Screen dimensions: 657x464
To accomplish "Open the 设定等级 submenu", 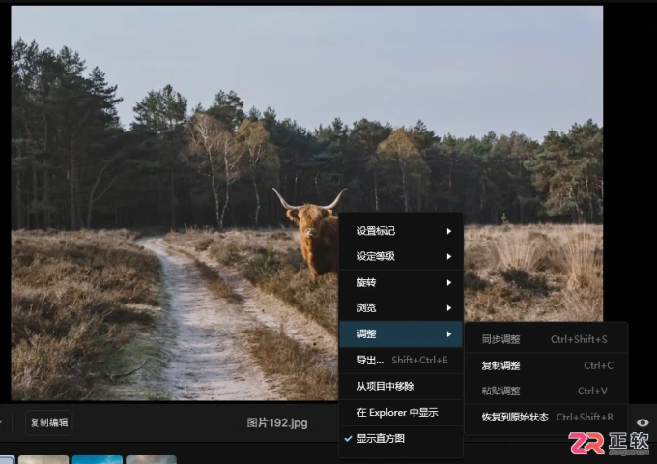I will (x=401, y=256).
